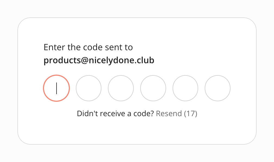Click the (17) resend countdown timer
This screenshot has width=274, height=162.
[x=191, y=113]
